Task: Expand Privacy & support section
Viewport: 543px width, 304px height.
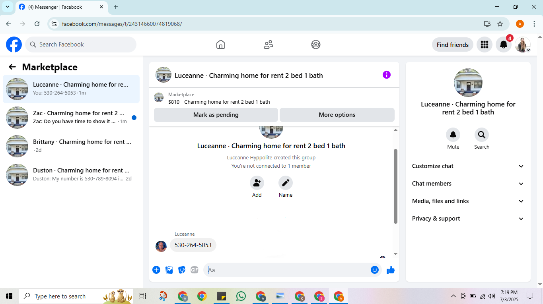Action: 468,219
